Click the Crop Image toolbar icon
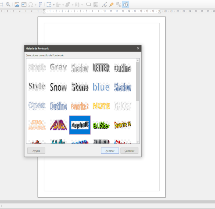 95,4
